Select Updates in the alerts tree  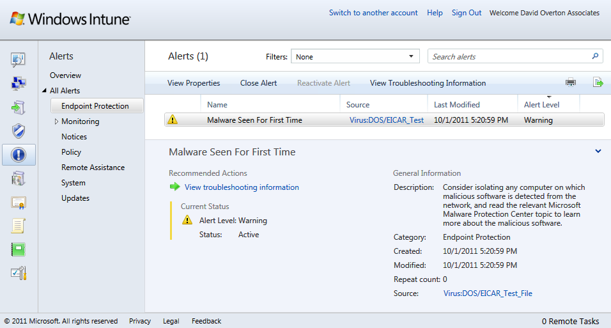pos(75,198)
